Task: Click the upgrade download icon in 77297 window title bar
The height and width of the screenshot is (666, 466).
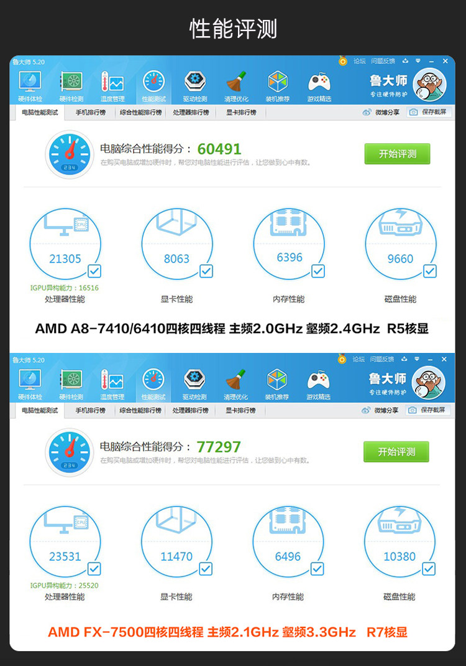Action: pyautogui.click(x=404, y=359)
